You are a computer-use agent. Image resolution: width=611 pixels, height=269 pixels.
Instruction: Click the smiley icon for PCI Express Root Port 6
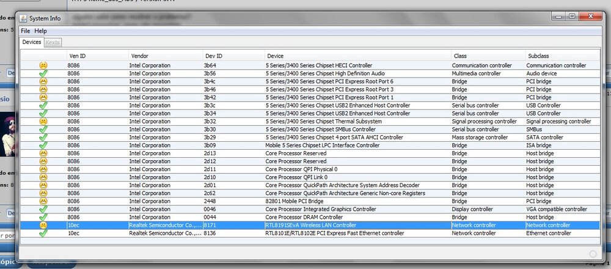(43, 81)
